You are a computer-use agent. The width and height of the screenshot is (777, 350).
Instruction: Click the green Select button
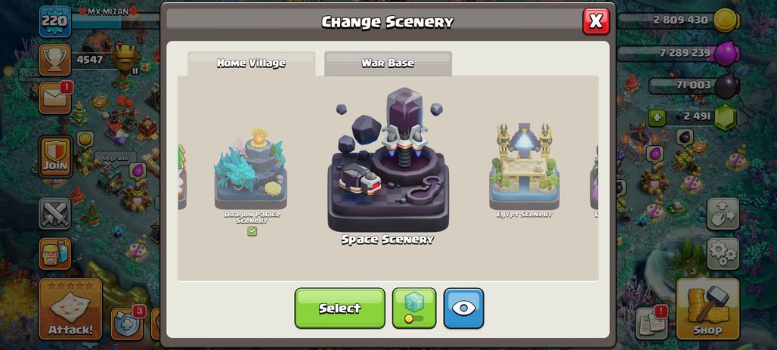tap(340, 308)
